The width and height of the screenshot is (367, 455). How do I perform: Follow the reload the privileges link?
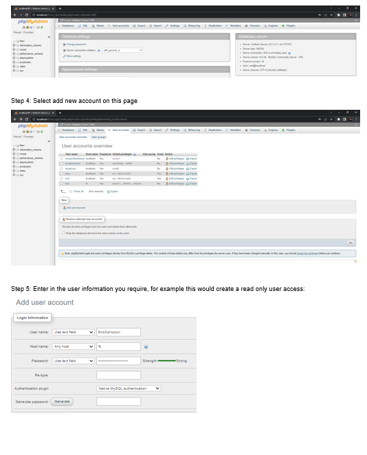(x=307, y=253)
